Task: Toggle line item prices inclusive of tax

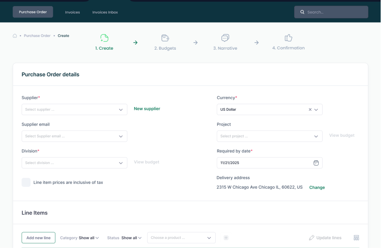Action: click(x=26, y=183)
